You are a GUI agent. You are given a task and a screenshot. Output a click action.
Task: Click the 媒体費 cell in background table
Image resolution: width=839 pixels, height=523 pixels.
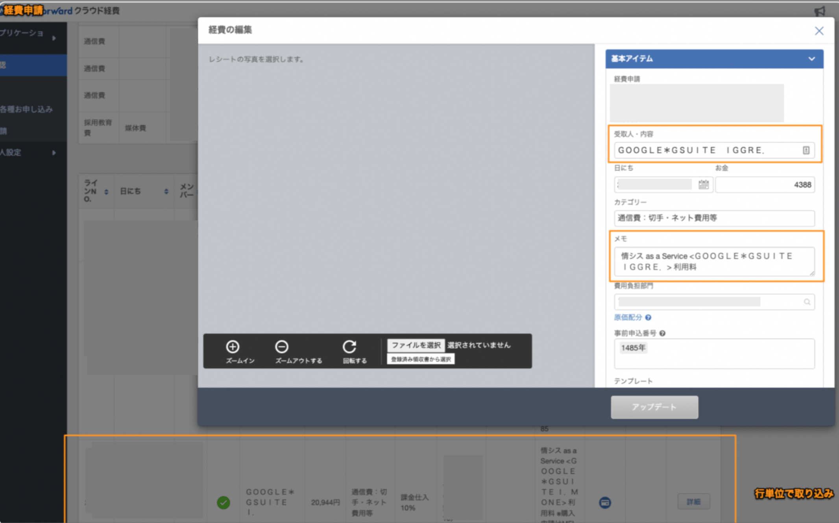pyautogui.click(x=135, y=128)
